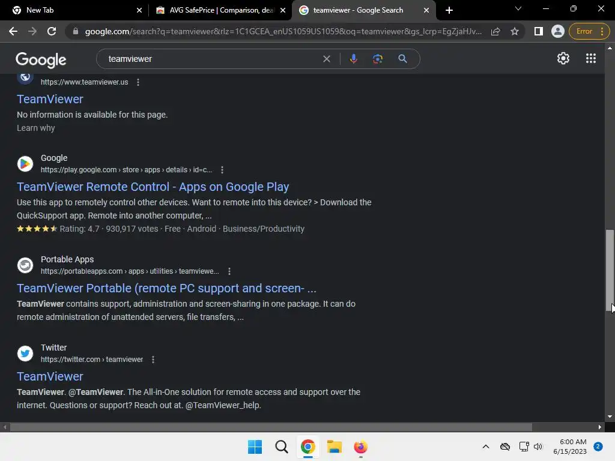Viewport: 615px width, 461px height.
Task: Close the teamviewer Google Search tab
Action: (x=426, y=10)
